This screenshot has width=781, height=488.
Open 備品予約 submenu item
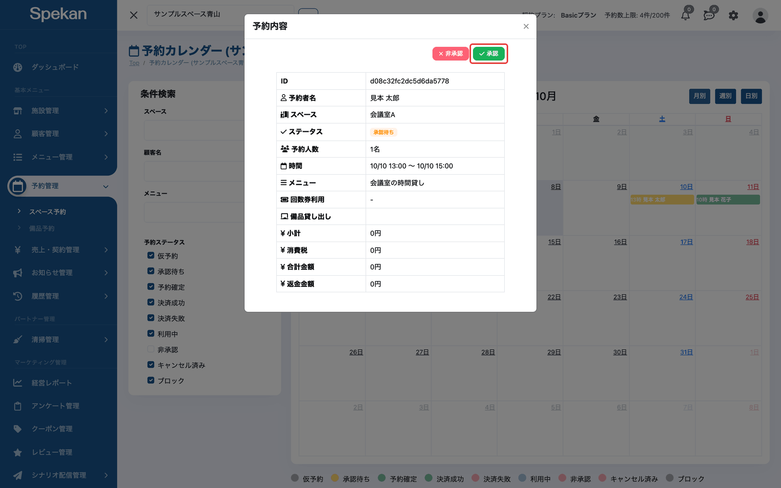point(41,228)
